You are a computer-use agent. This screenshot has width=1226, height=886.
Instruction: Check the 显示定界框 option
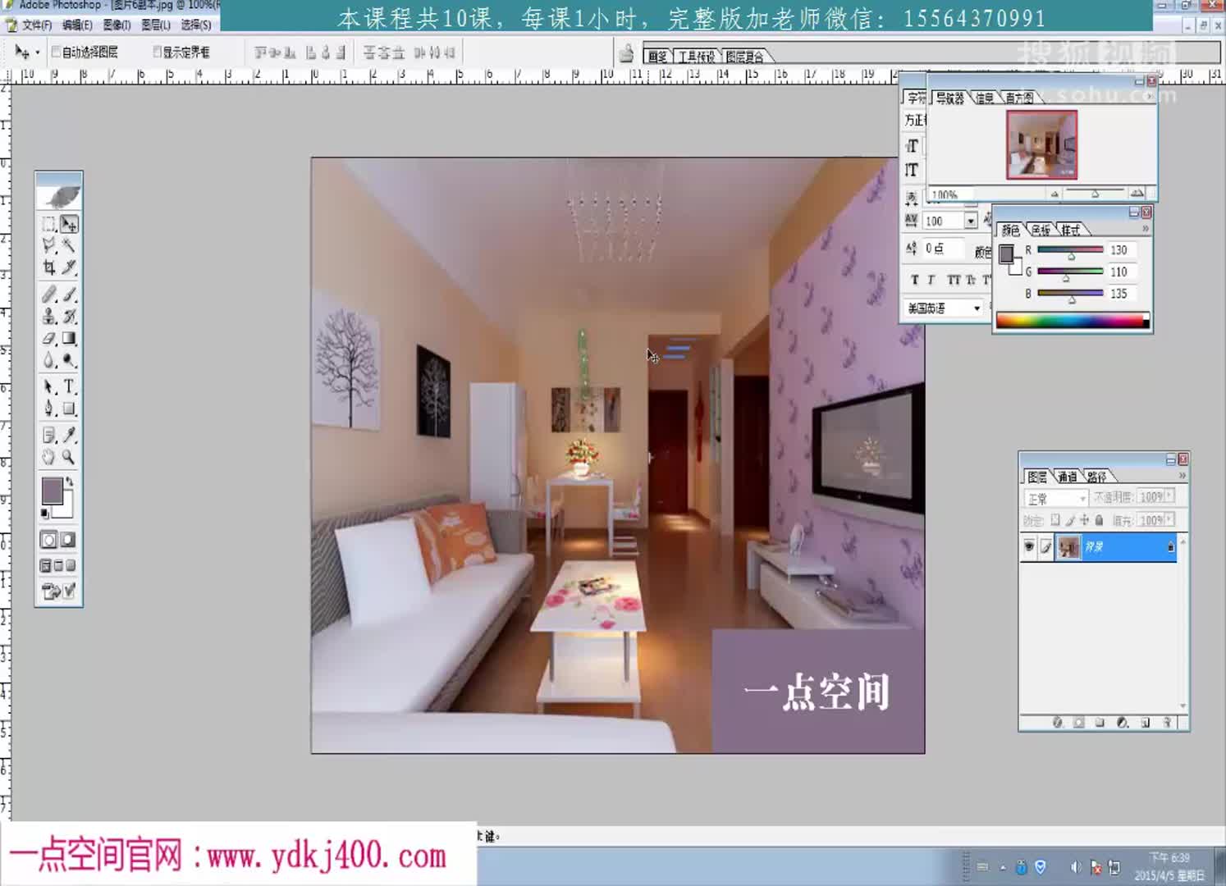pos(155,52)
